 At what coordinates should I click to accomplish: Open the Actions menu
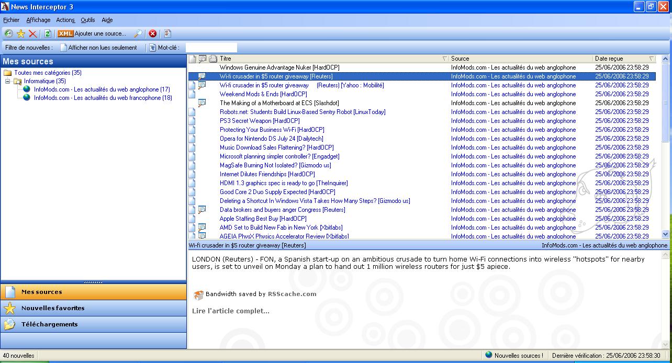click(x=66, y=20)
